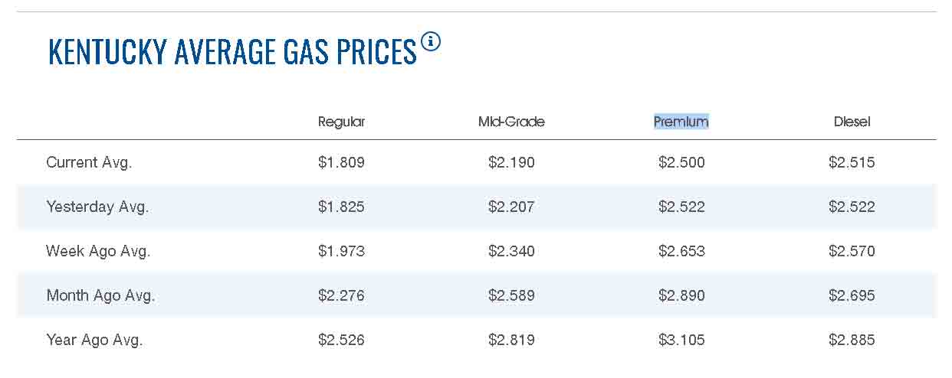
Task: Click the info icon beside the title
Action: pos(431,41)
